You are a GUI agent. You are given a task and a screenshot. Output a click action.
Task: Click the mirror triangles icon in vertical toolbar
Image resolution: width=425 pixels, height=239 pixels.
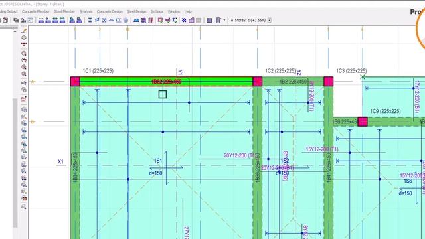coord(24,82)
